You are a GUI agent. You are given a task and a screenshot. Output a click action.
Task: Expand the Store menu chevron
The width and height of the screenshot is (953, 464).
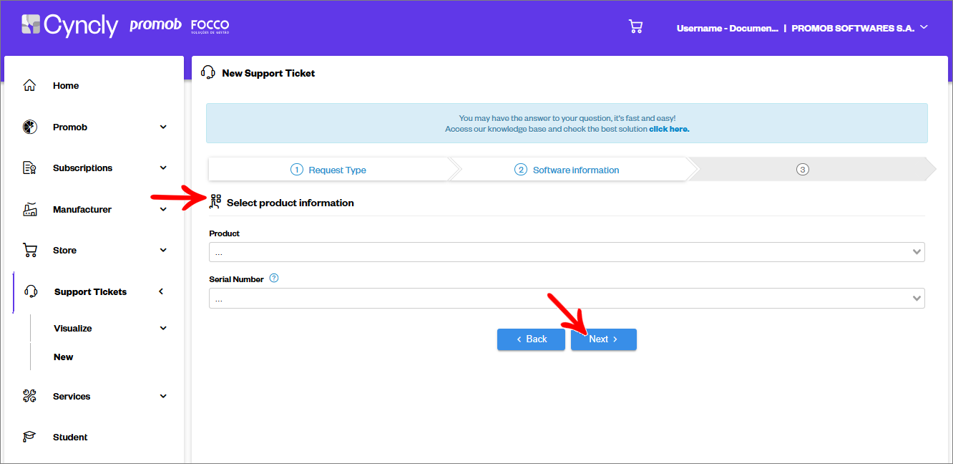pos(163,251)
